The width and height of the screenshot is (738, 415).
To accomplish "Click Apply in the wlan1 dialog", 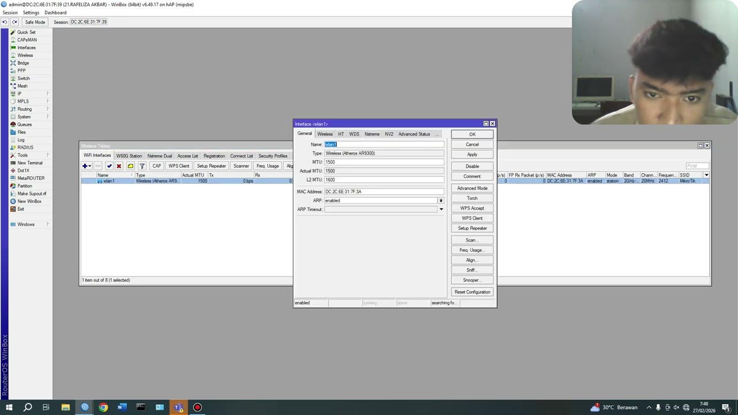I will tap(472, 154).
